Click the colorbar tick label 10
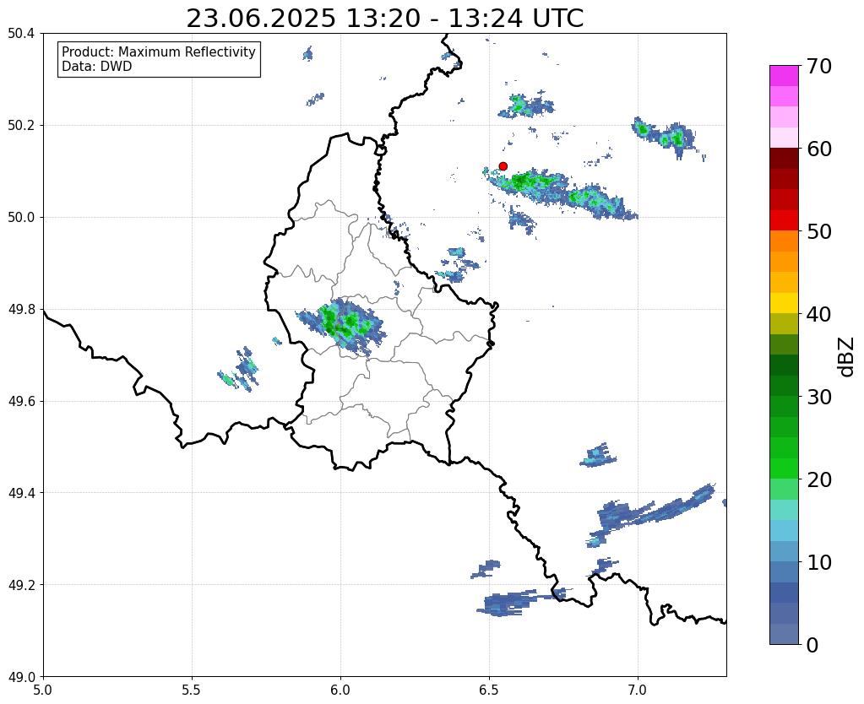The width and height of the screenshot is (864, 704). 819,562
